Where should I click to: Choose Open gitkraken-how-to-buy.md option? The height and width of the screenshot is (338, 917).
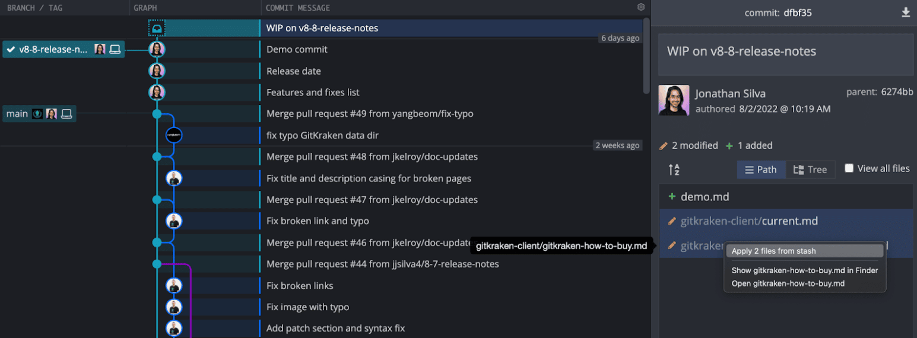pos(788,283)
